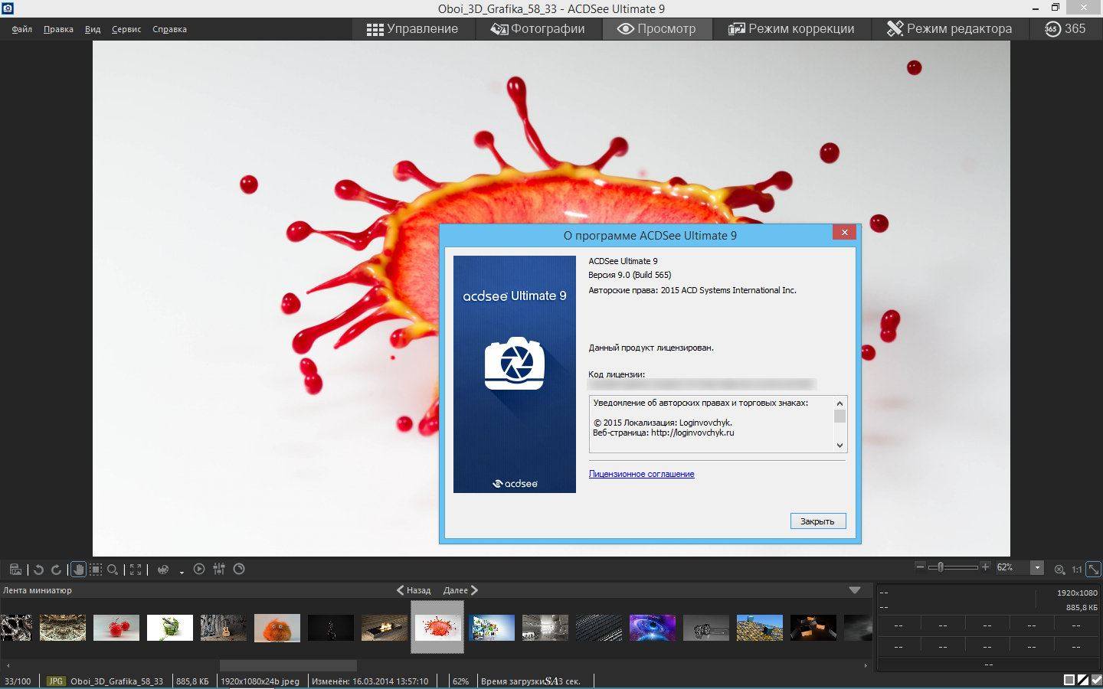Expand the external editors dropdown arrow
The height and width of the screenshot is (689, 1103).
[182, 572]
